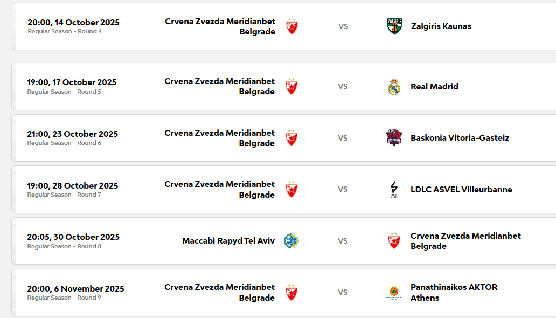This screenshot has height=318, width=556.
Task: Click Crvena Zvezda logo in Round 8 game
Action: point(394,241)
